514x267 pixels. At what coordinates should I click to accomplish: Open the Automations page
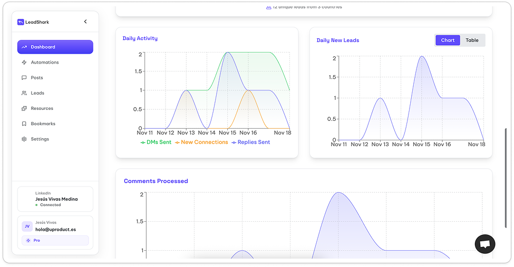55,63
